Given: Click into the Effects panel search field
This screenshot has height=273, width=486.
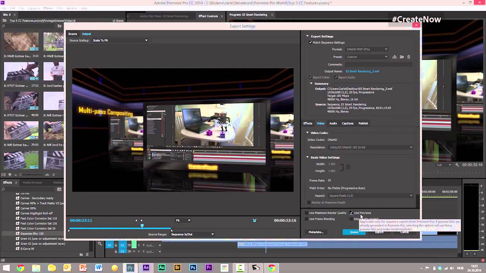Looking at the screenshot, I should click(x=29, y=189).
